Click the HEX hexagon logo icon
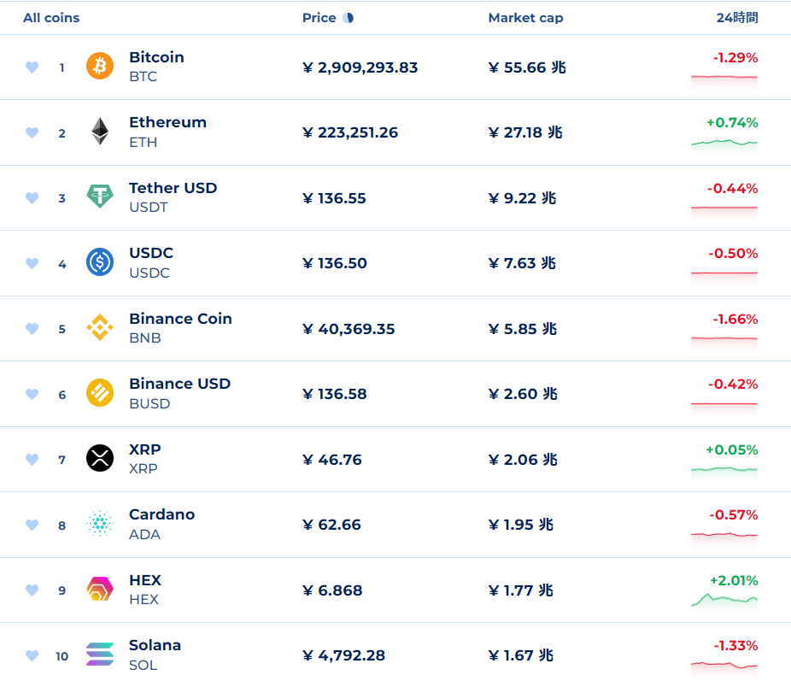This screenshot has height=687, width=791. pos(100,590)
